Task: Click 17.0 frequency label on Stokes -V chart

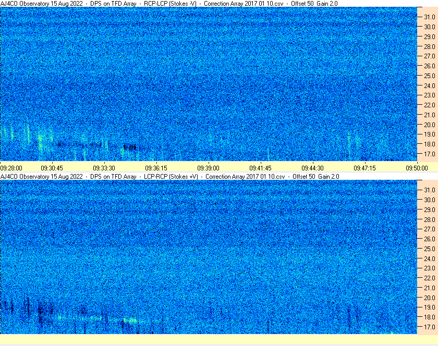Action: point(430,154)
